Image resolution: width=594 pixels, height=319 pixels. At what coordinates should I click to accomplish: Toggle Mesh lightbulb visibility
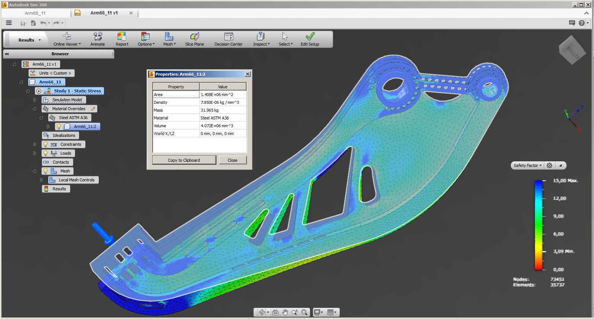(x=45, y=171)
